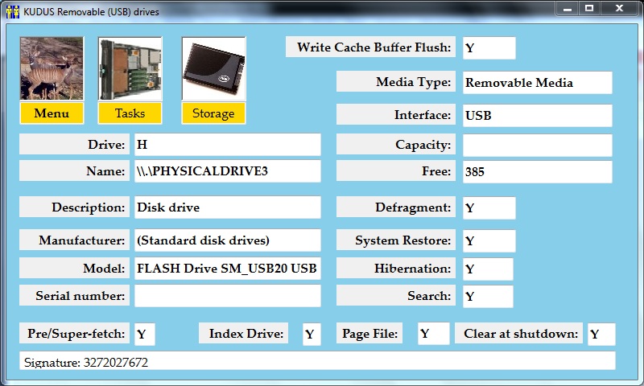
Task: Toggle the Pre/Super-fetch Y field
Action: point(145,334)
